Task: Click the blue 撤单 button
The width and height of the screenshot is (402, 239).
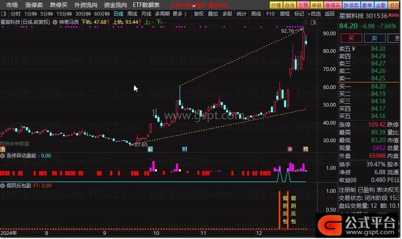Action: click(367, 5)
